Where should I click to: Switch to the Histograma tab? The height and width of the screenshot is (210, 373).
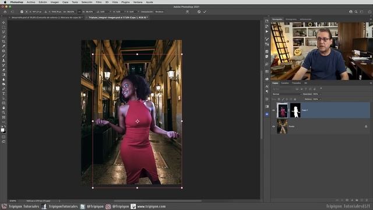(291, 19)
